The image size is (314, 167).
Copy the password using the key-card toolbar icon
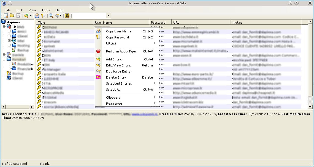43,15
